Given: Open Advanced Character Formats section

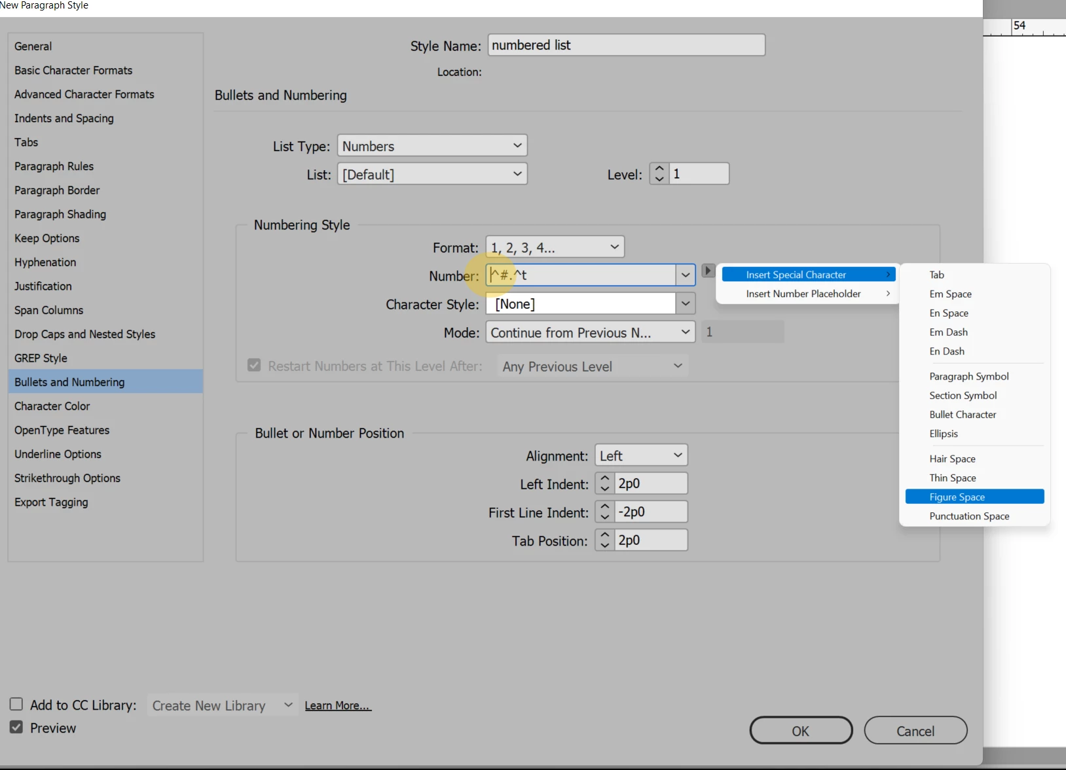Looking at the screenshot, I should 105,94.
